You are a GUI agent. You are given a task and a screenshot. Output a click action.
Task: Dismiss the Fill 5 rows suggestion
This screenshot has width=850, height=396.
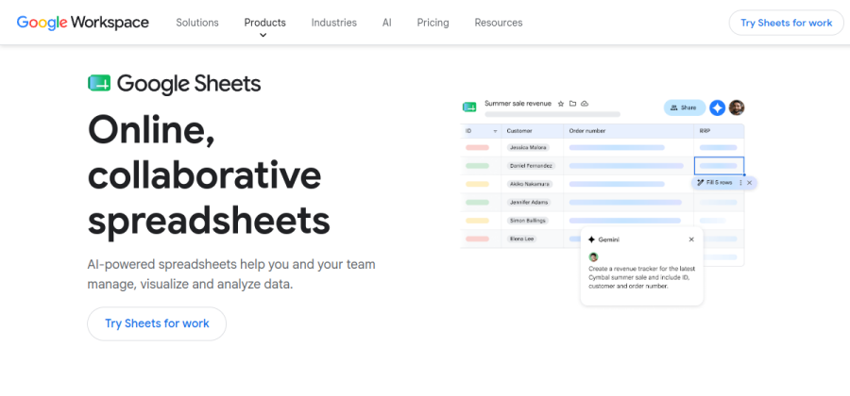pyautogui.click(x=749, y=183)
